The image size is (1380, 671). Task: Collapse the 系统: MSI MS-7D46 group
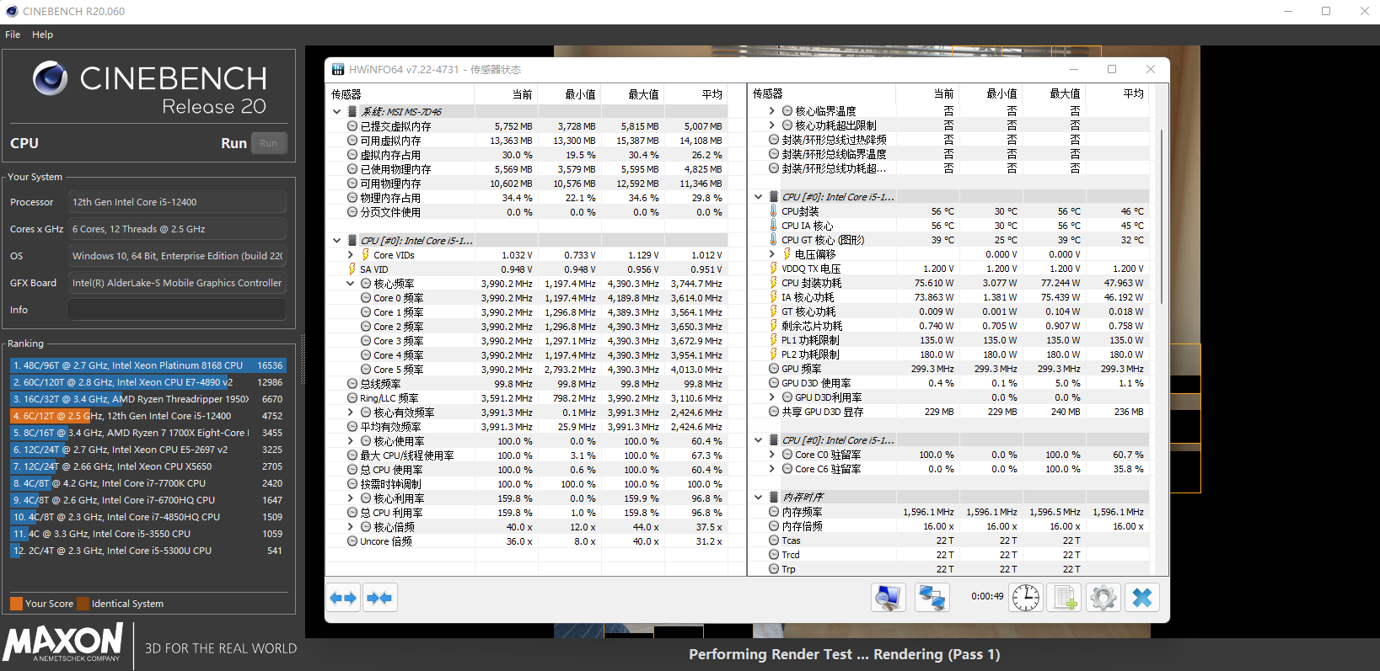click(x=337, y=111)
